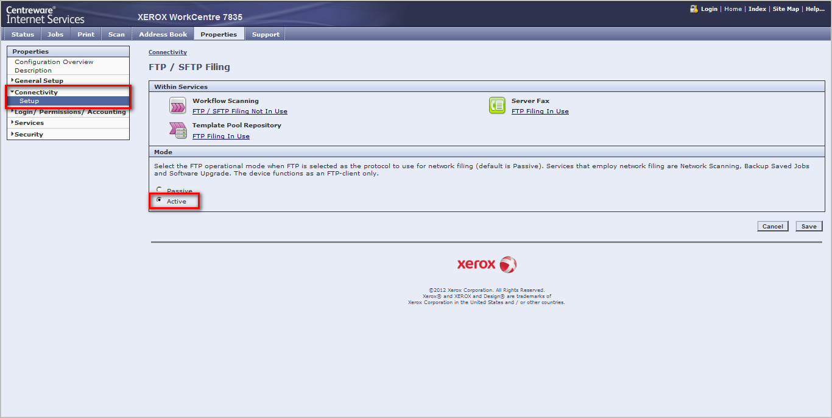Select the Active FTP mode option
Viewport: 832px width, 418px height.
click(x=160, y=200)
